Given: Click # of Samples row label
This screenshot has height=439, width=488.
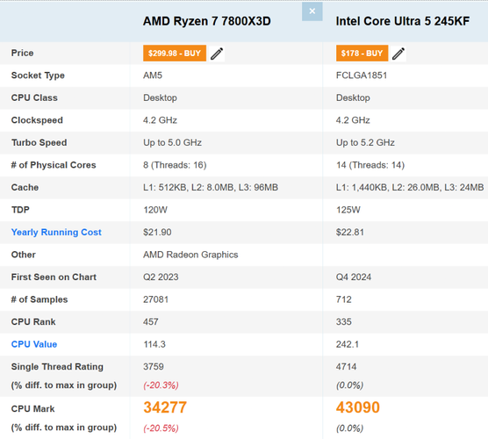Looking at the screenshot, I should [x=39, y=299].
